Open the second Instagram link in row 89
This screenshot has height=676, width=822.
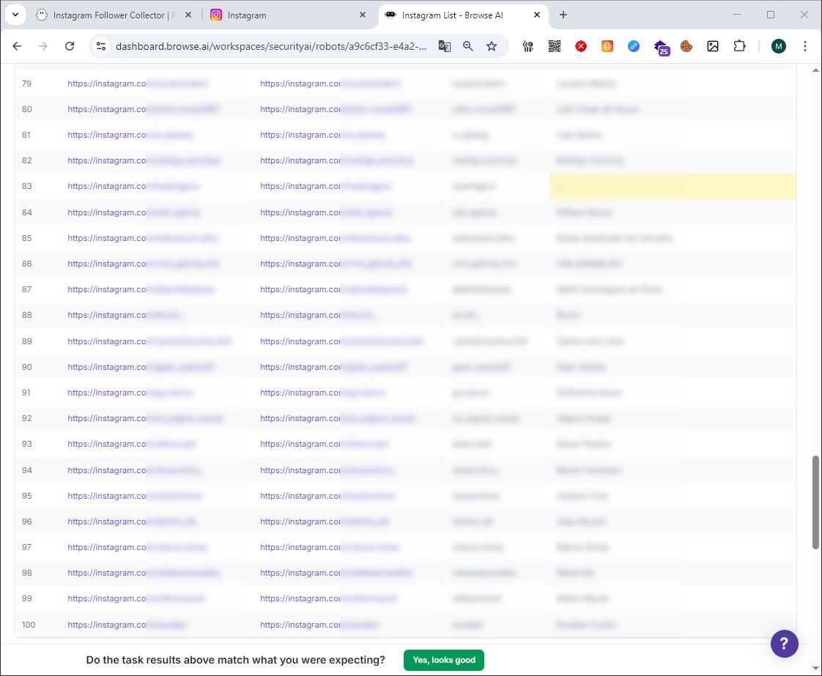(x=342, y=341)
